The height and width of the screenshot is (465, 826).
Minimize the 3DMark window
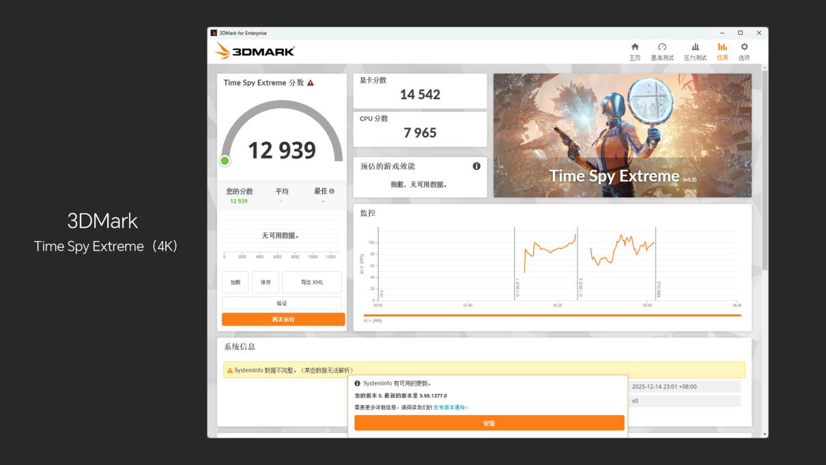[x=722, y=33]
